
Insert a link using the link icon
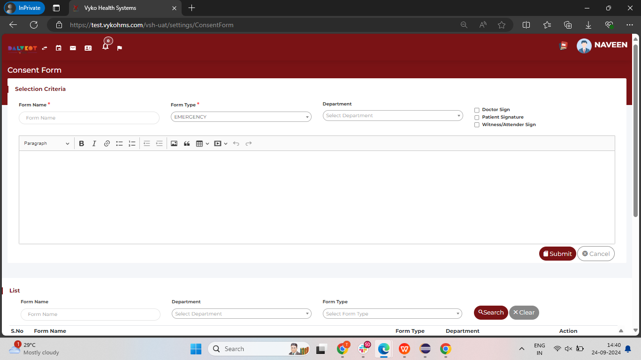coord(107,143)
